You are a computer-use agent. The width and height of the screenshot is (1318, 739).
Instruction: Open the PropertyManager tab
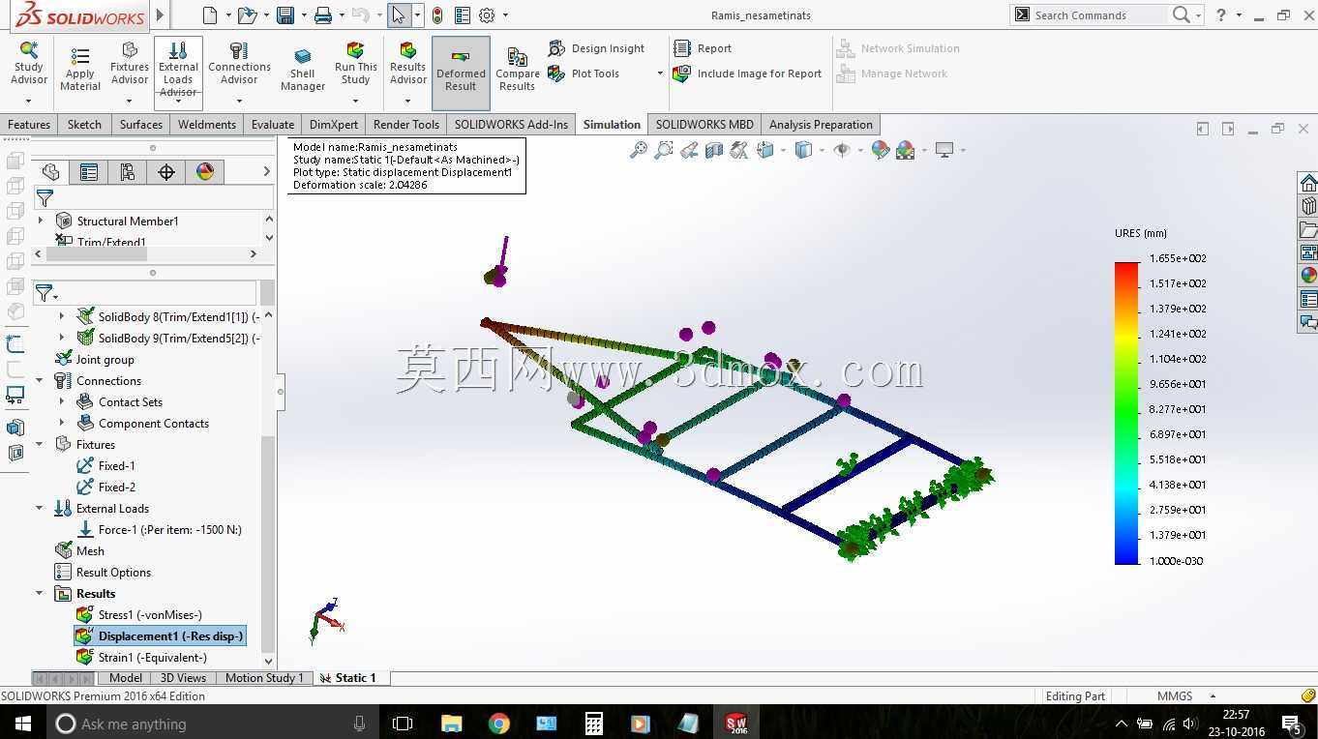click(89, 172)
